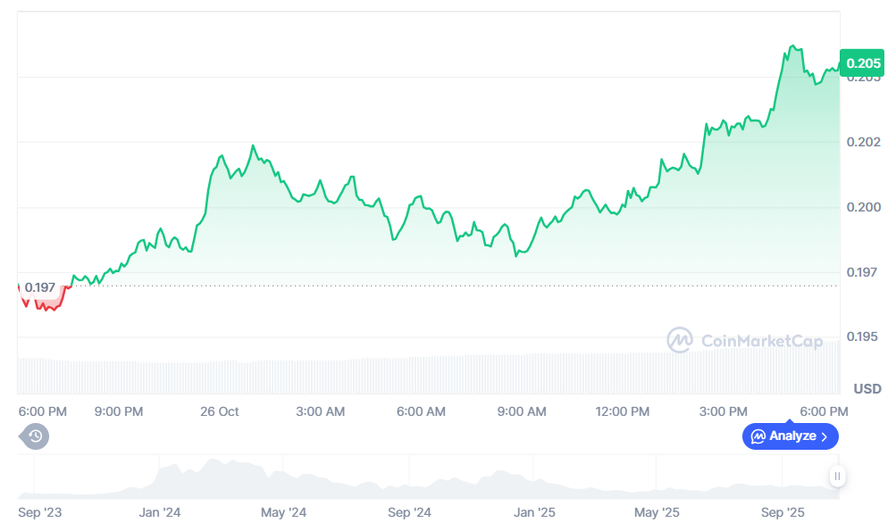Click the CoinMarketCap watermark logo icon
896x531 pixels.
[680, 340]
